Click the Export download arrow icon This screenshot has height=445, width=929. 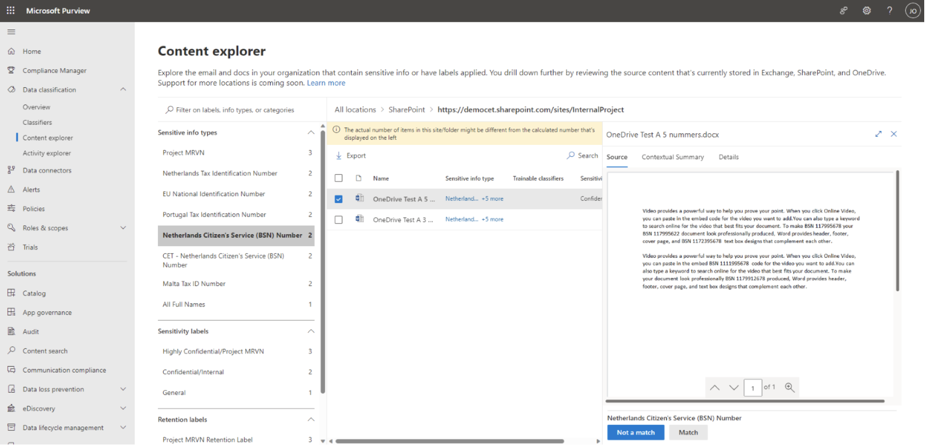tap(339, 156)
